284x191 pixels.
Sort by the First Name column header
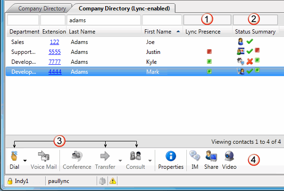click(x=158, y=32)
